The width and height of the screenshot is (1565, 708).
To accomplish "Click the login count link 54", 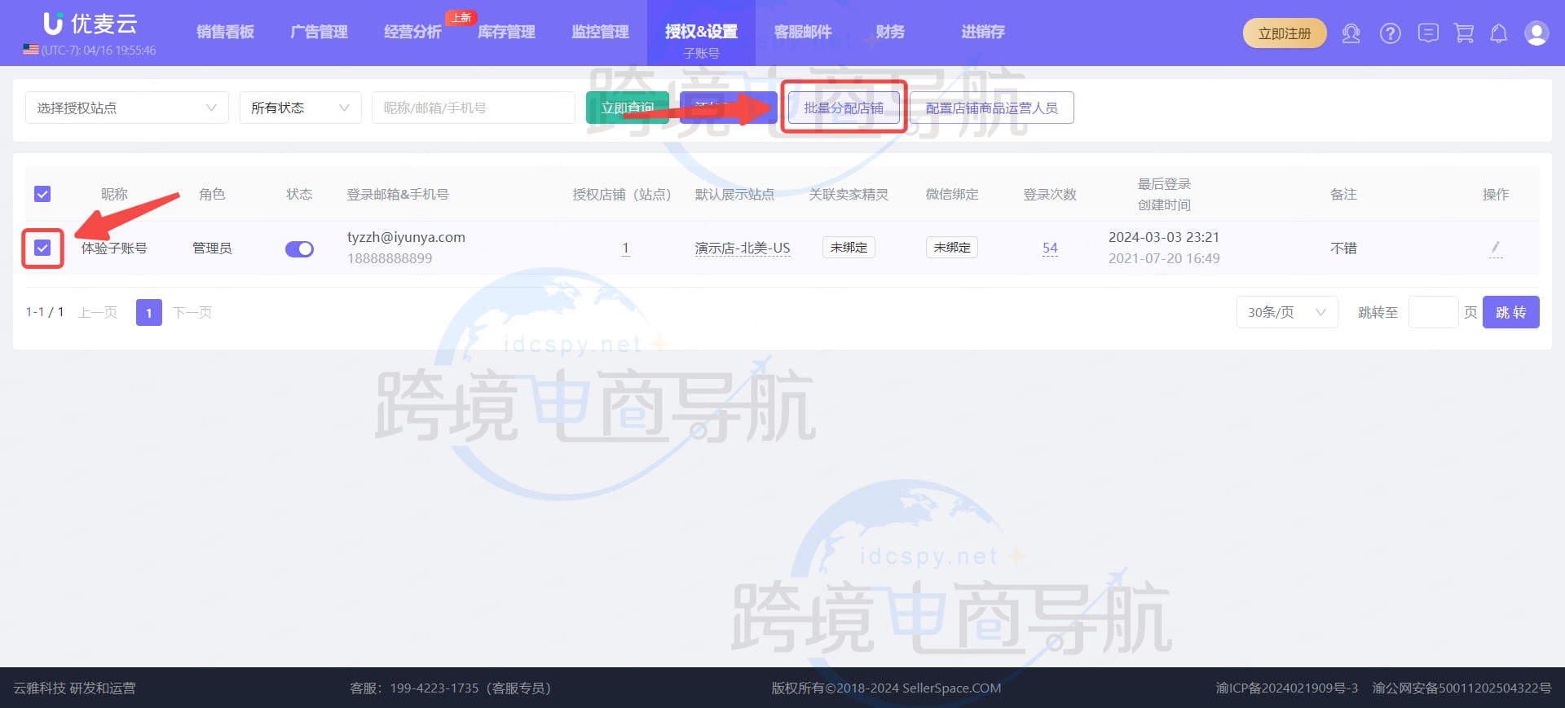I will point(1050,248).
